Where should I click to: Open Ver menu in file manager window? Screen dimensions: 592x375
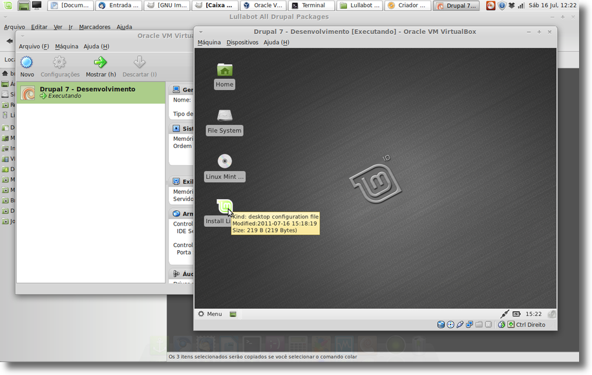[58, 27]
